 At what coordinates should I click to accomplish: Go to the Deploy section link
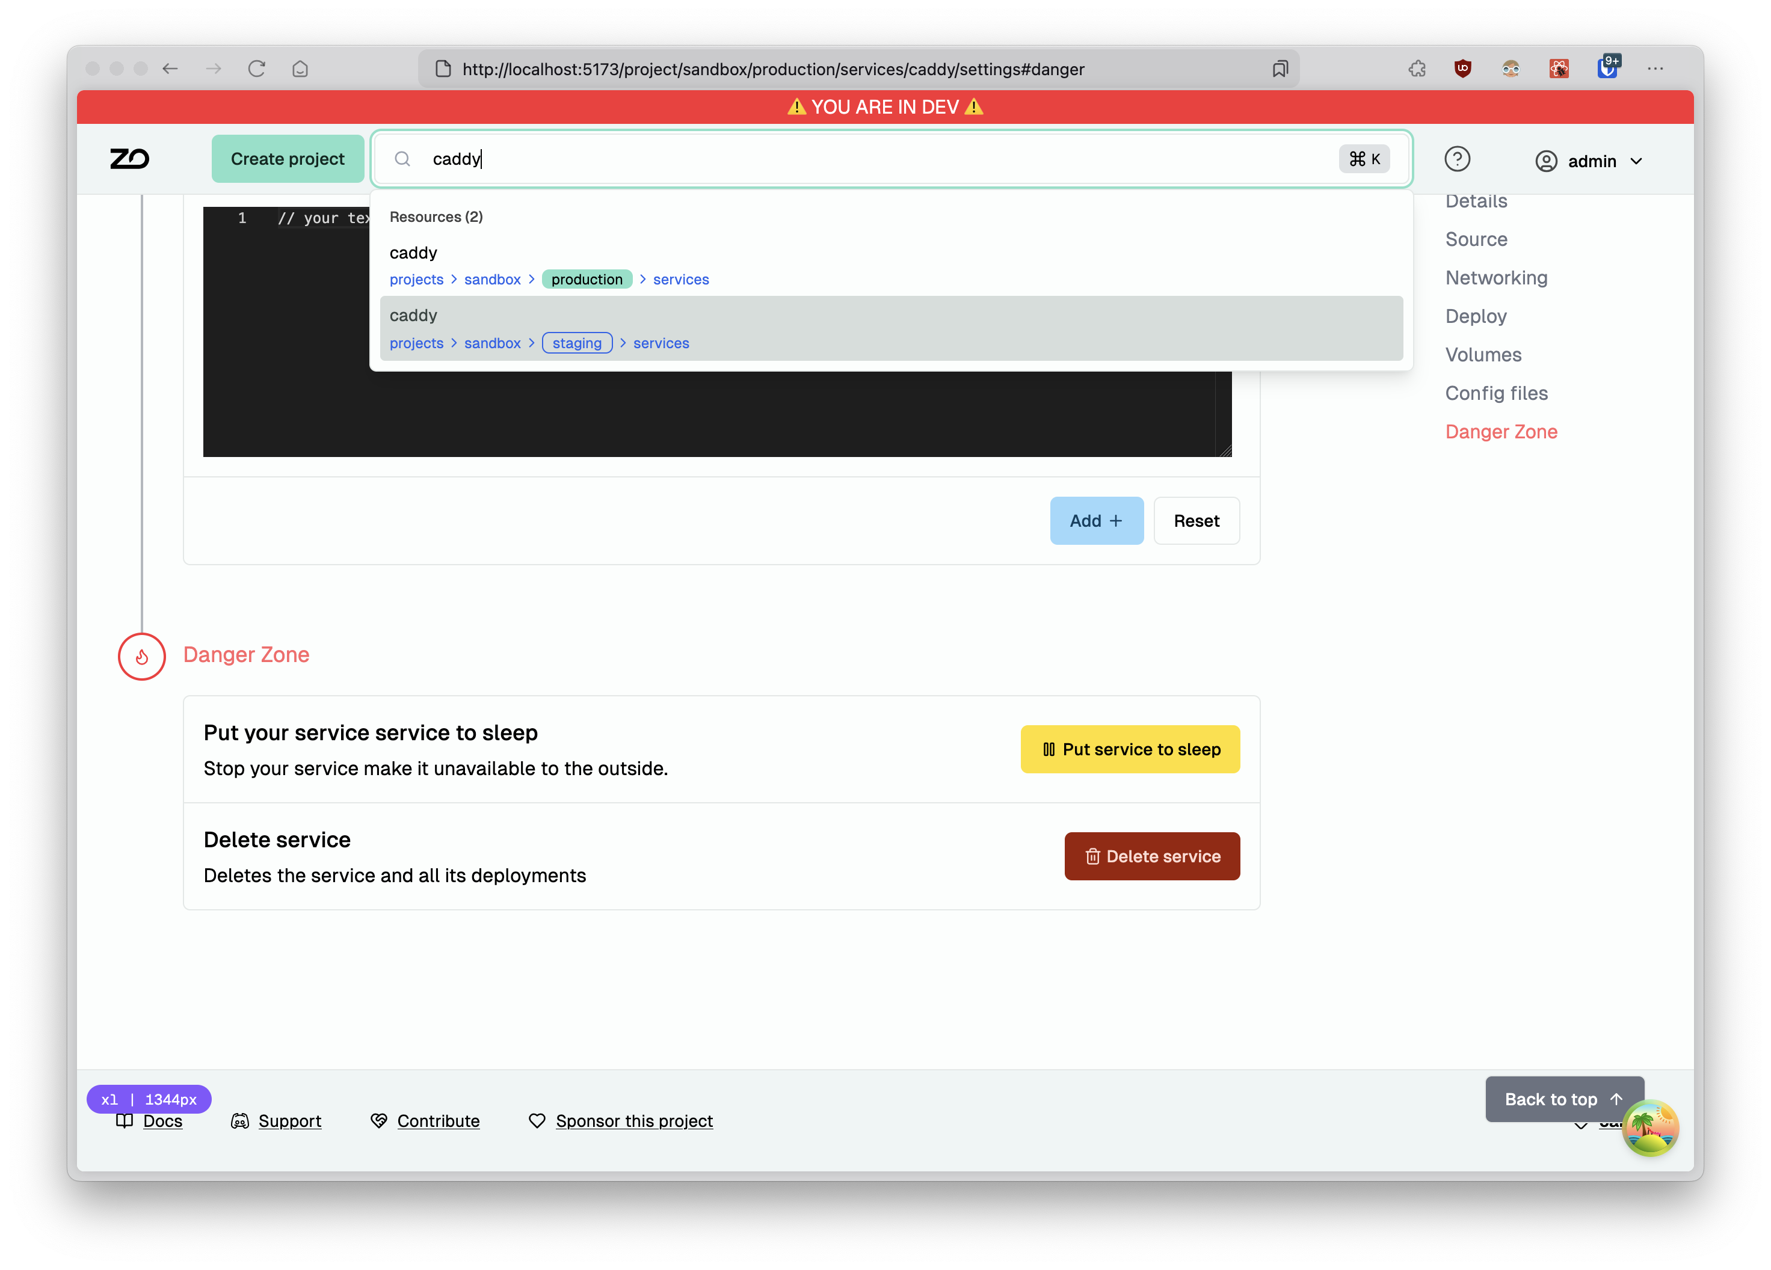1475,316
